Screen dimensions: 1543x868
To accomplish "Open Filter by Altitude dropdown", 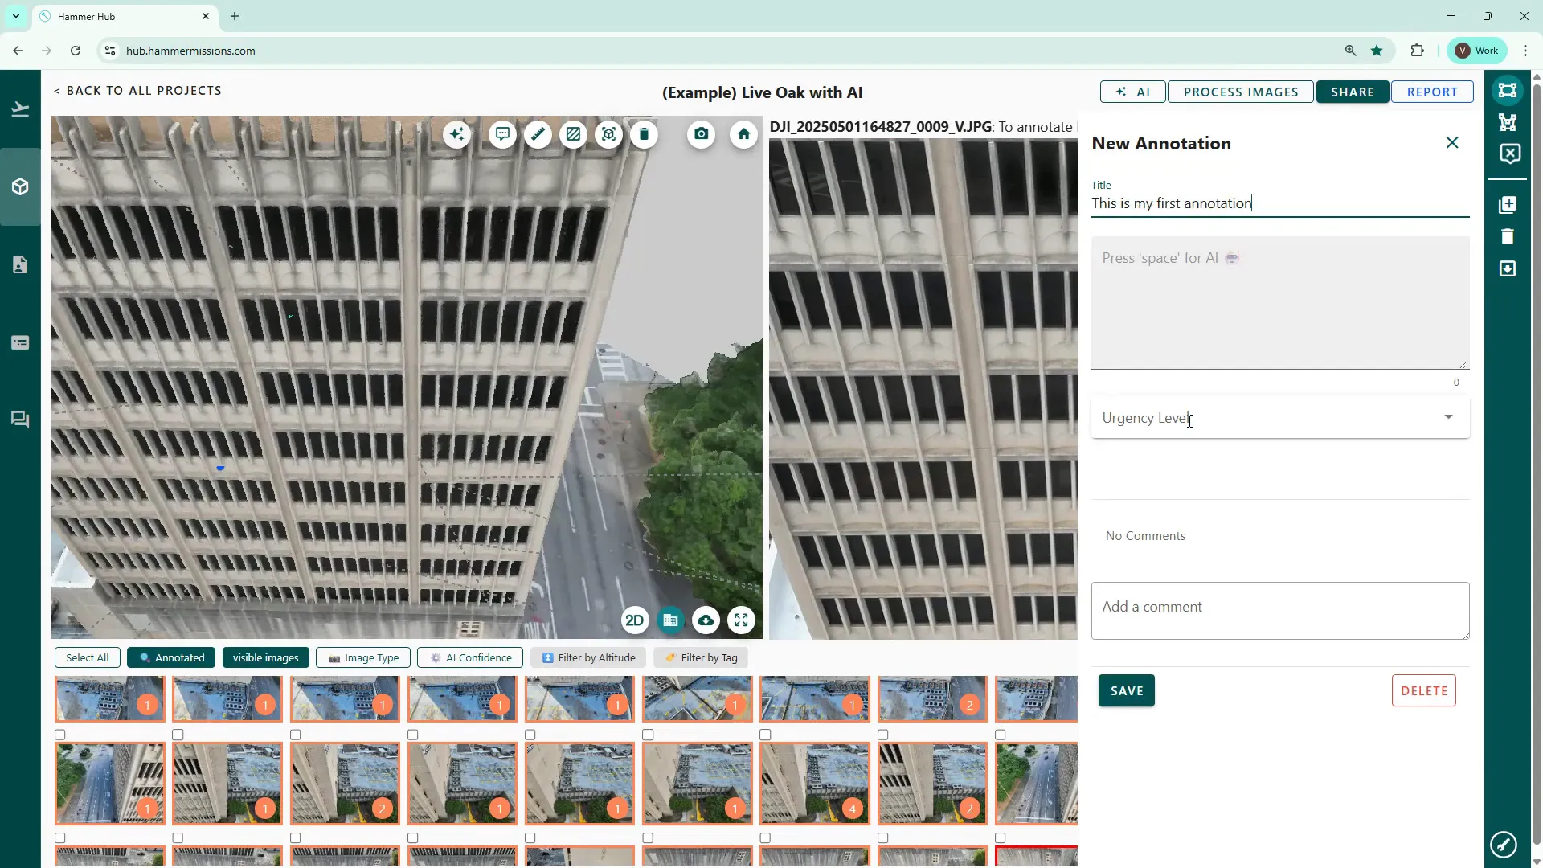I will tap(588, 657).
